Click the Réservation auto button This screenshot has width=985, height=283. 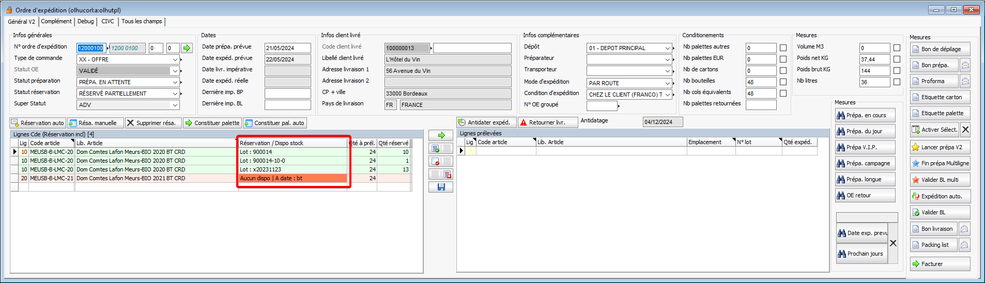click(37, 123)
